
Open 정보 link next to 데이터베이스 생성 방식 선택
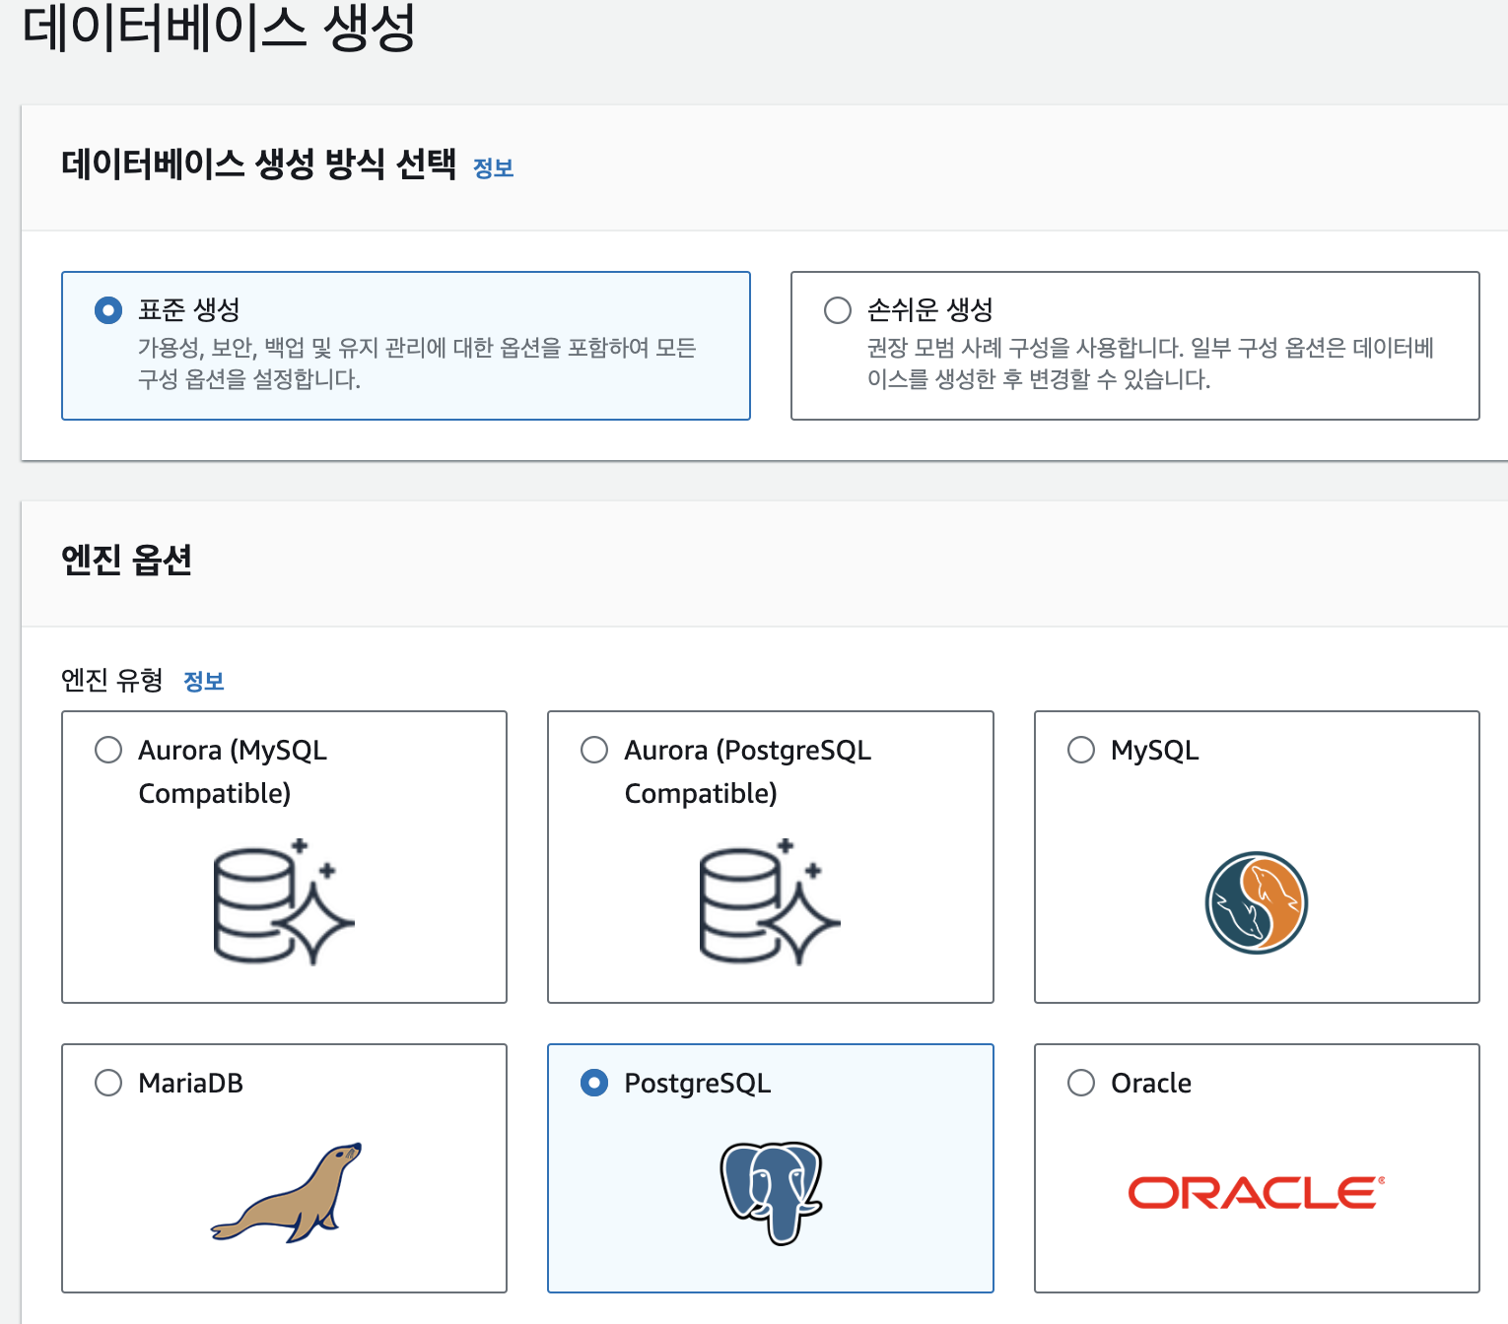pos(494,168)
